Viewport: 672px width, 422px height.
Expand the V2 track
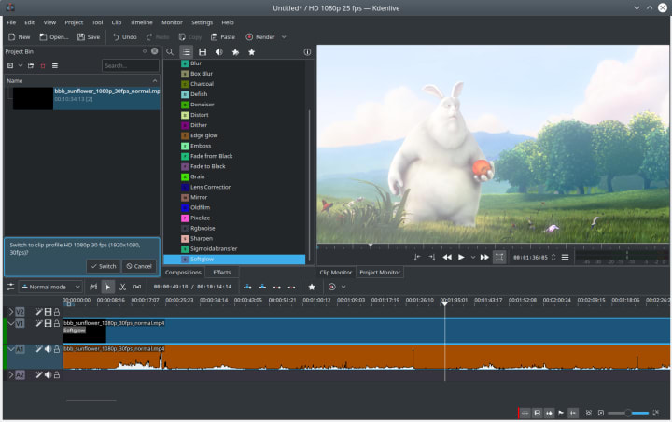(11, 311)
